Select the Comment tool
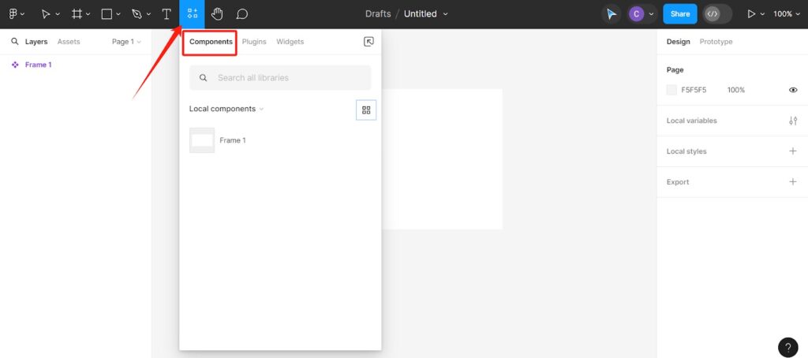The width and height of the screenshot is (808, 358). [x=242, y=14]
